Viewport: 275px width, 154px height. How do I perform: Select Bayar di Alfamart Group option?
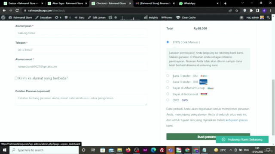click(168, 88)
